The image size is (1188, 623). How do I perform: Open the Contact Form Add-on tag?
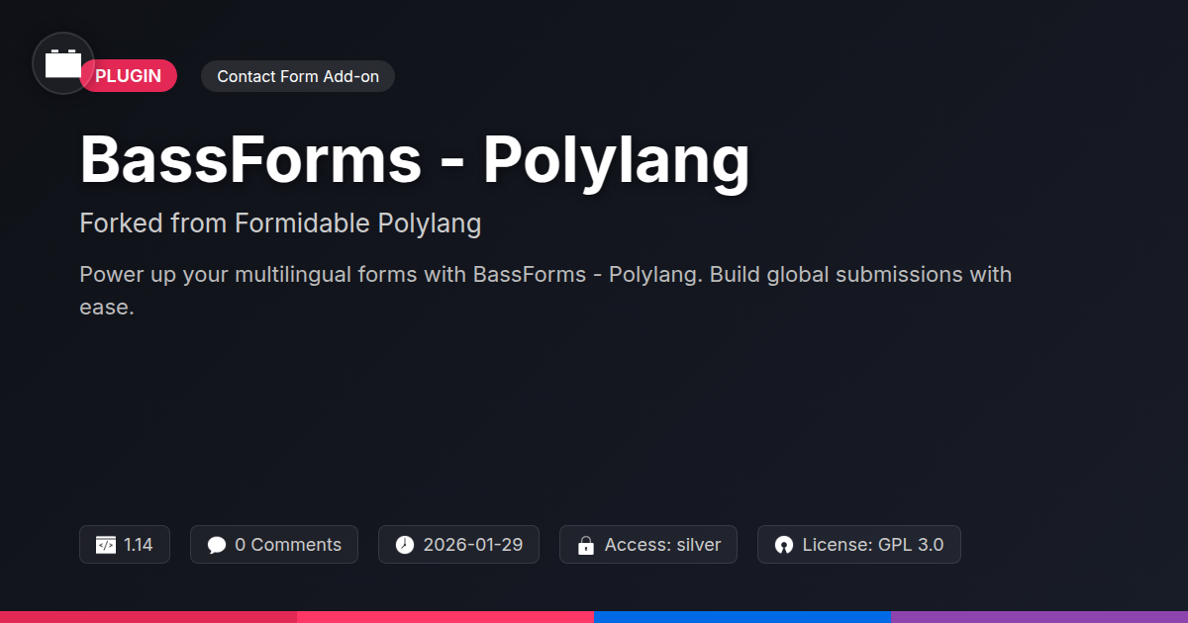click(298, 76)
